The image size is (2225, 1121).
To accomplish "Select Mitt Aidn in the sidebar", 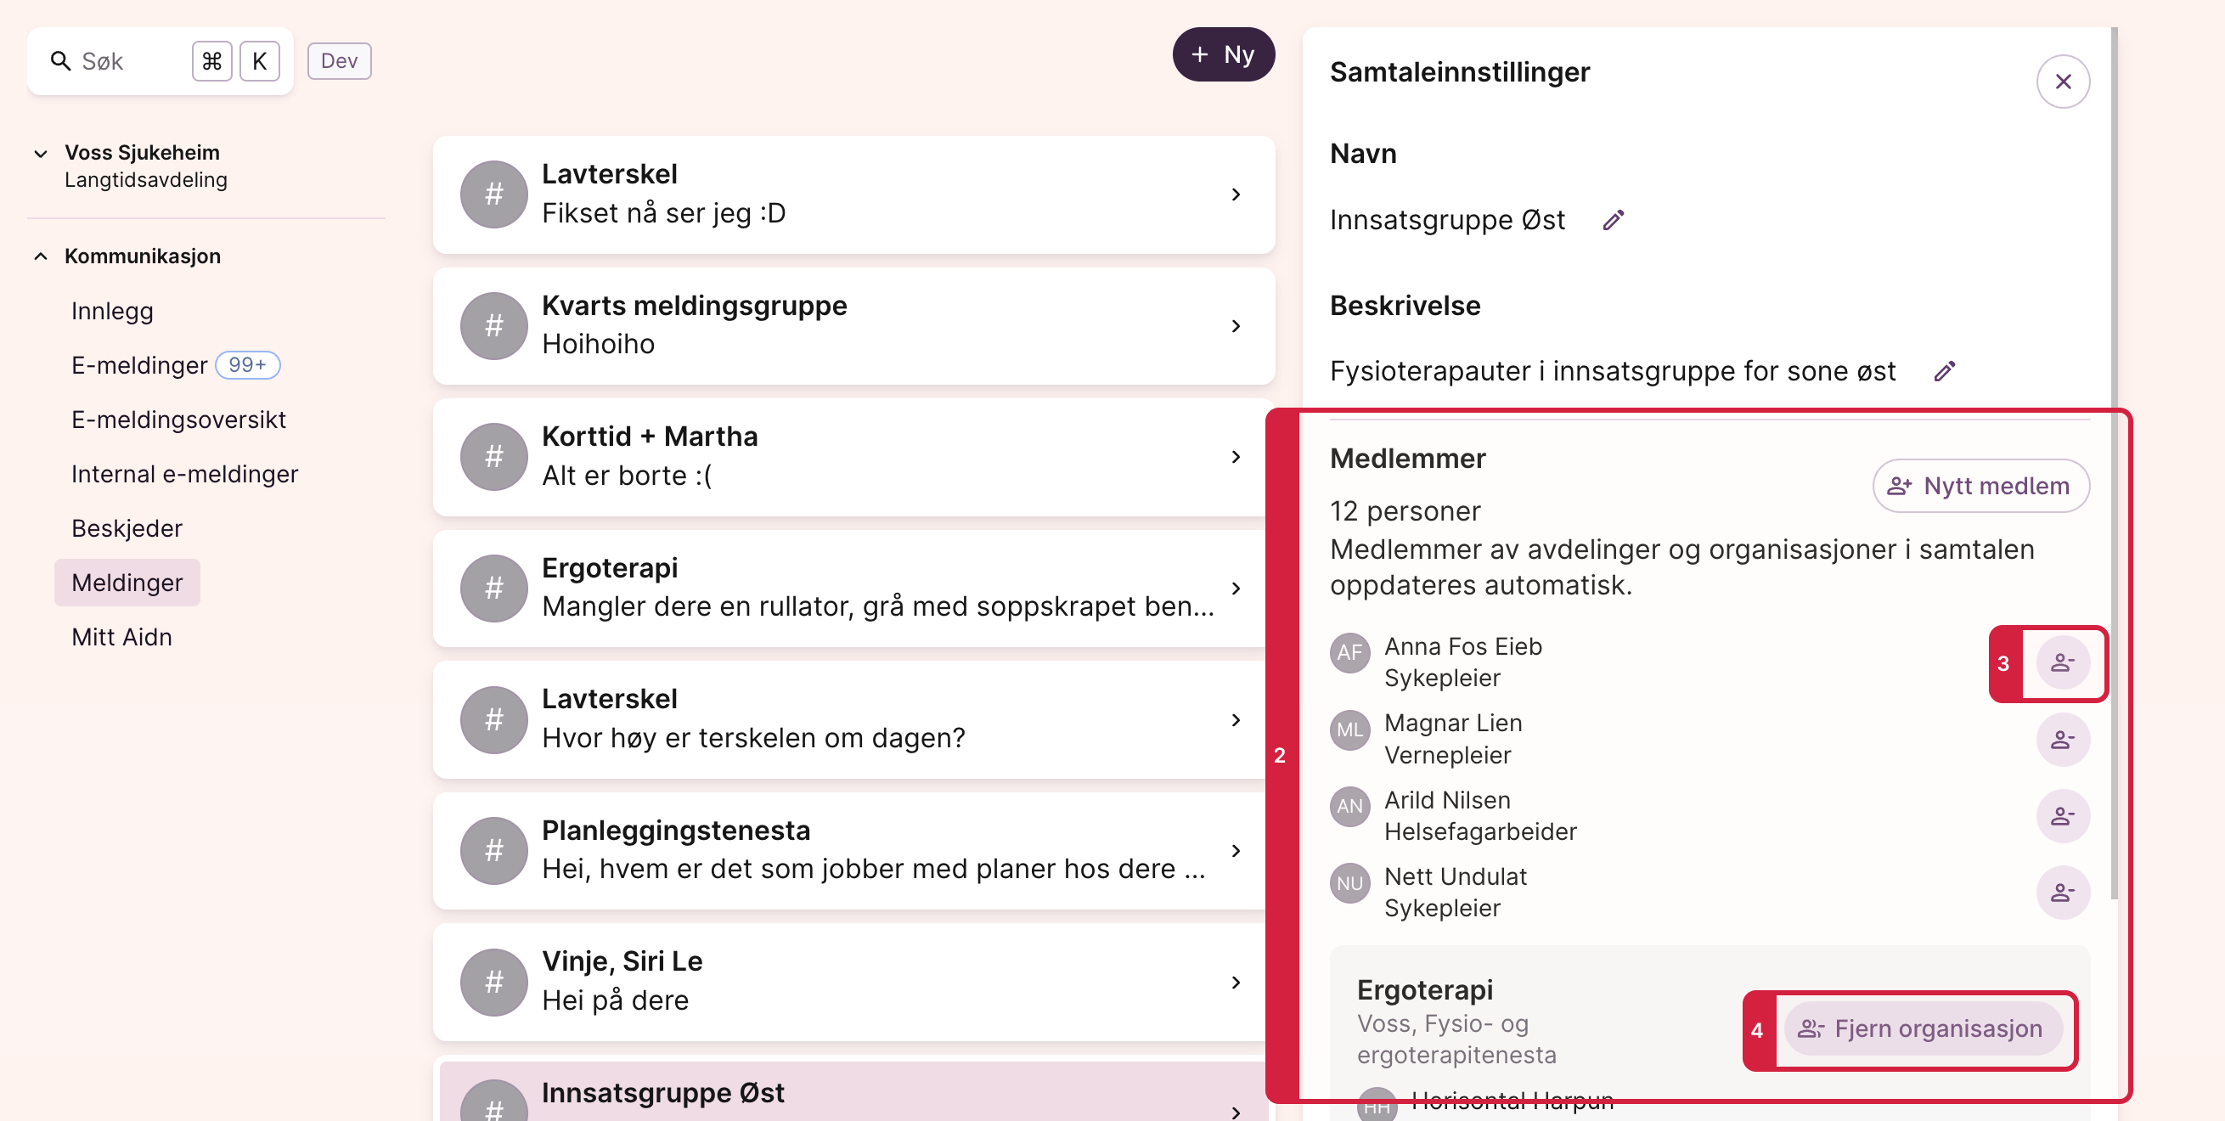I will tap(121, 638).
